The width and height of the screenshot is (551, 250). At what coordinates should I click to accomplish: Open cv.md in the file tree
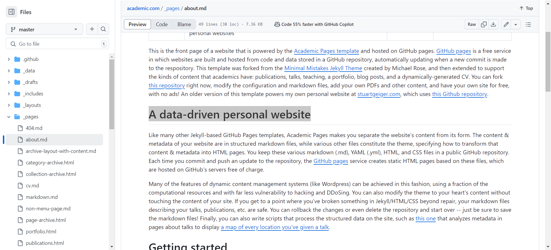pyautogui.click(x=32, y=186)
